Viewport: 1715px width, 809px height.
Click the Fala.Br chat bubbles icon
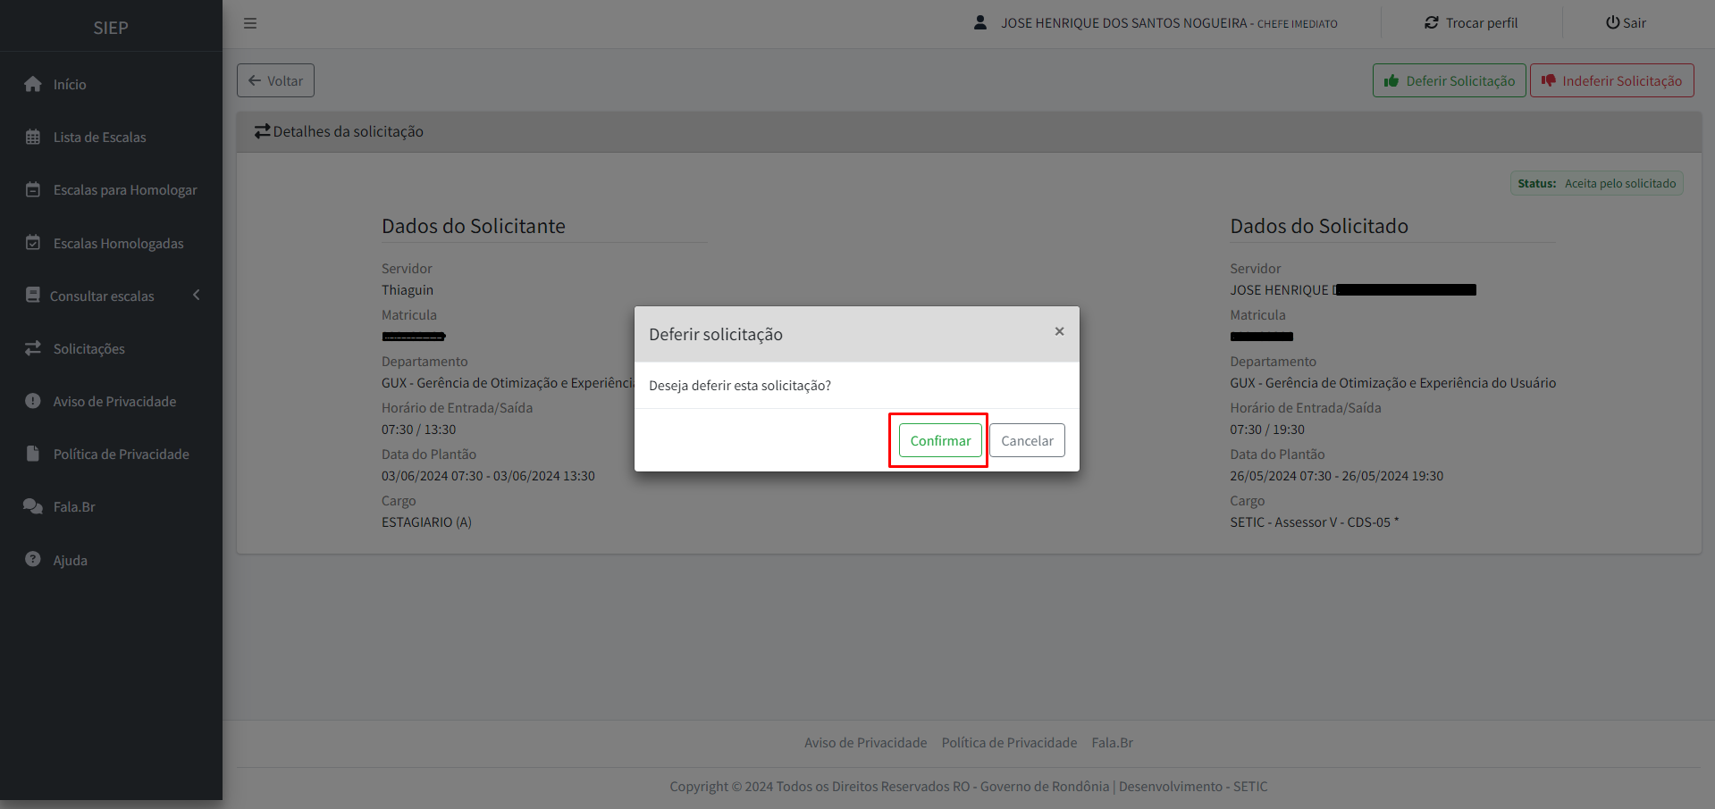33,506
